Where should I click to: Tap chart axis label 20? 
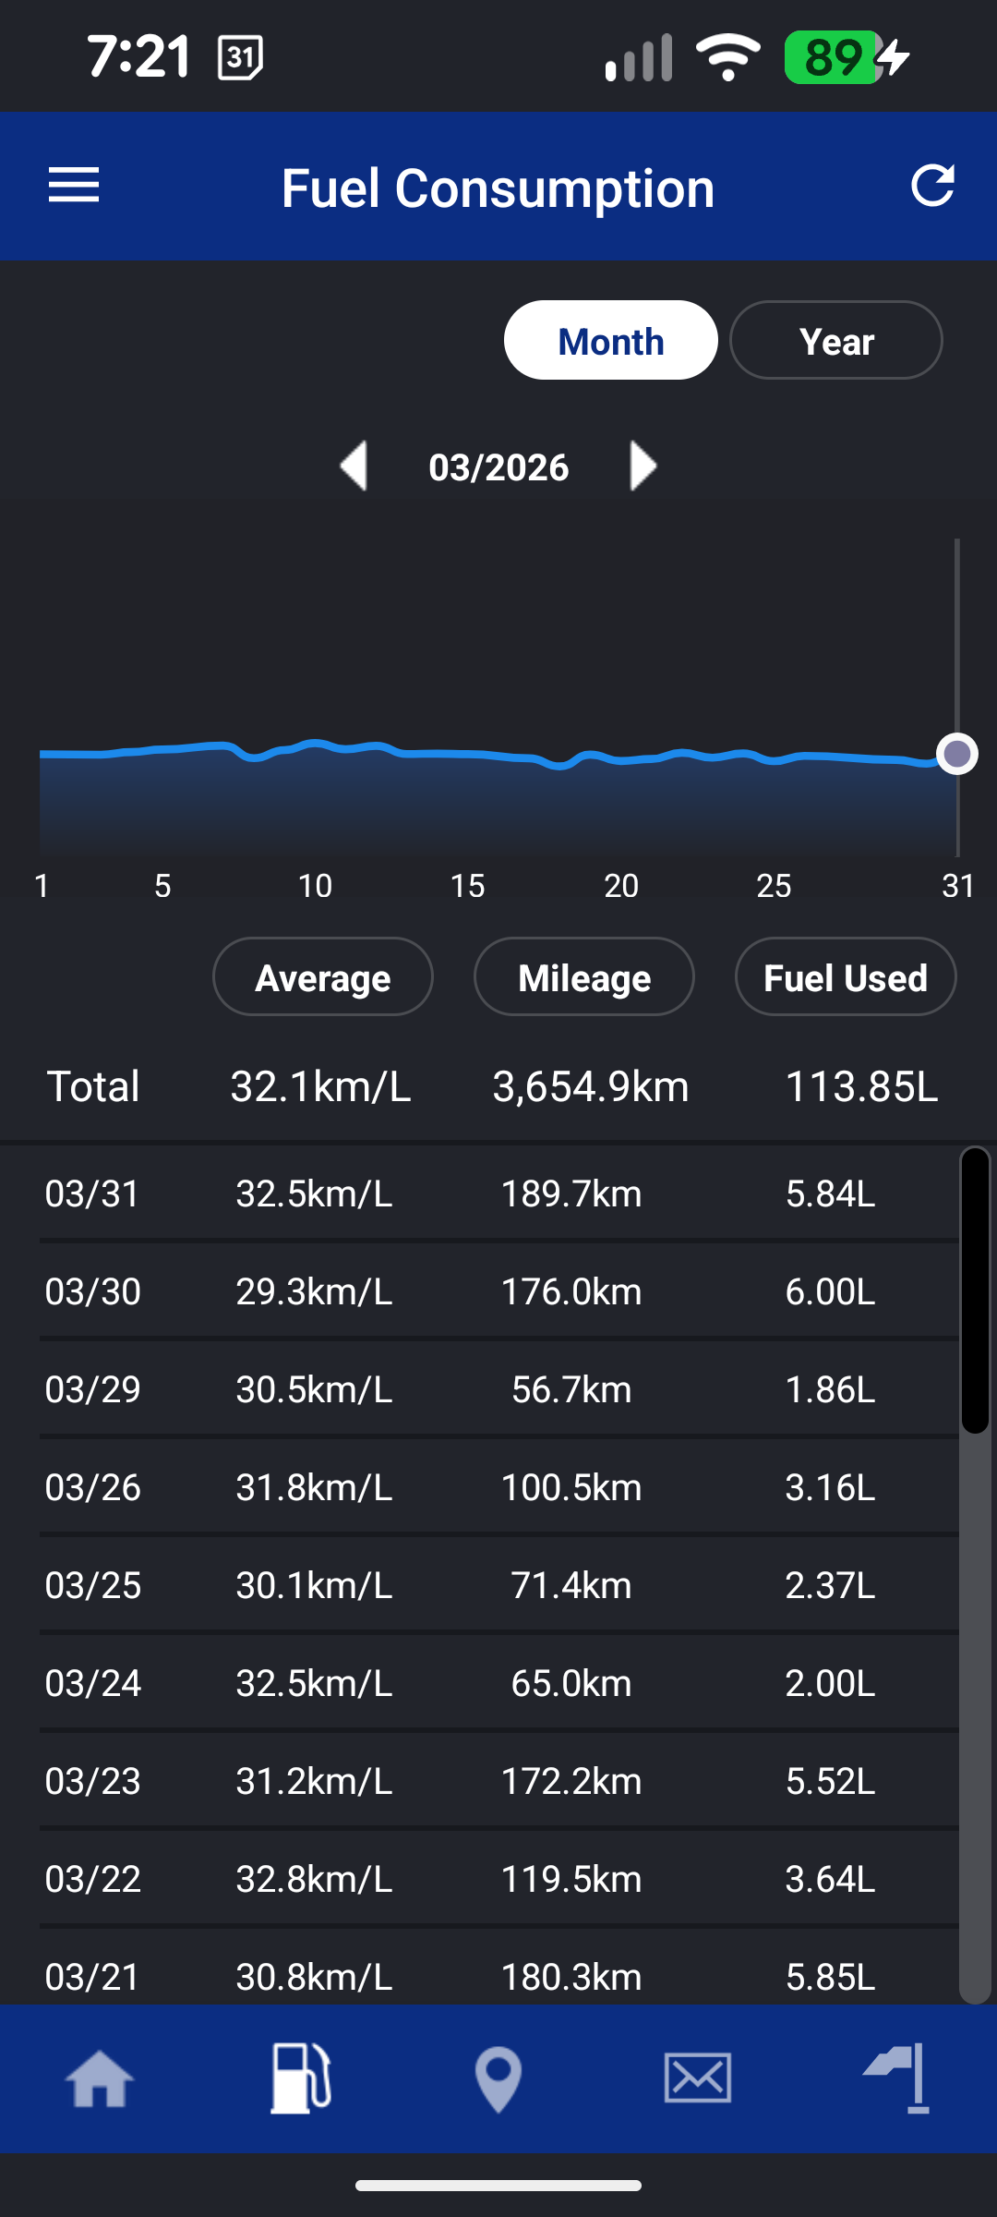621,886
